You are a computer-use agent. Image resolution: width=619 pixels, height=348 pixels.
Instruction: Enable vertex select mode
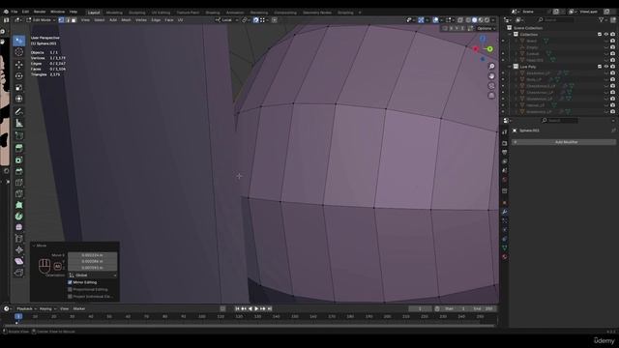(61, 19)
